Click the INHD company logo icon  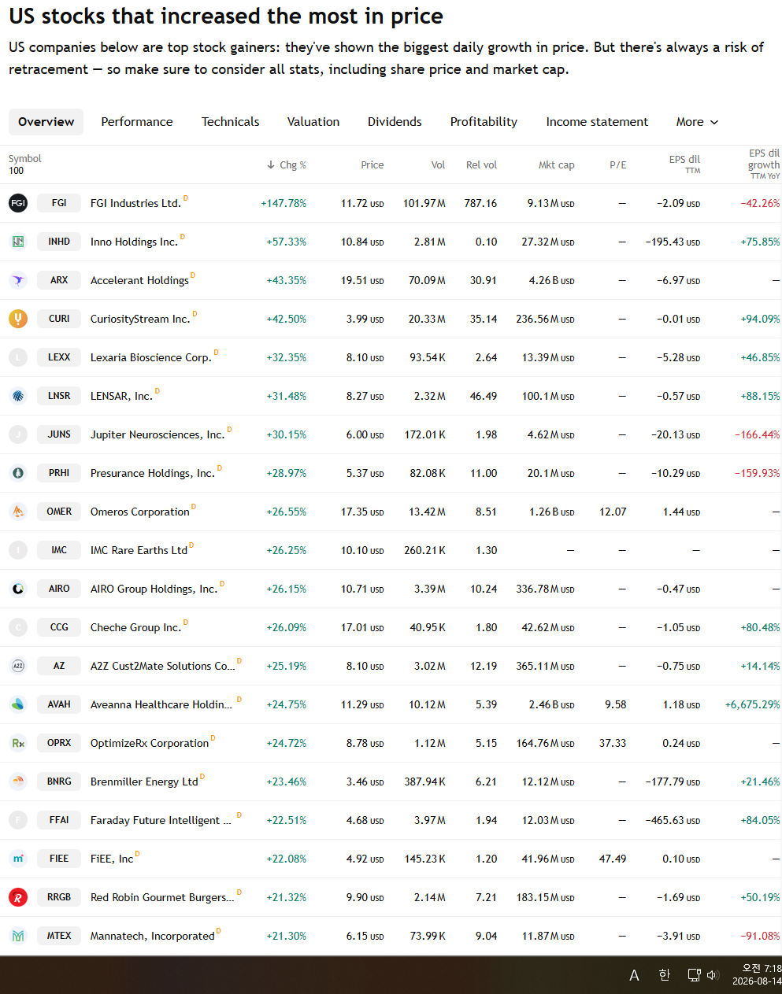[18, 242]
